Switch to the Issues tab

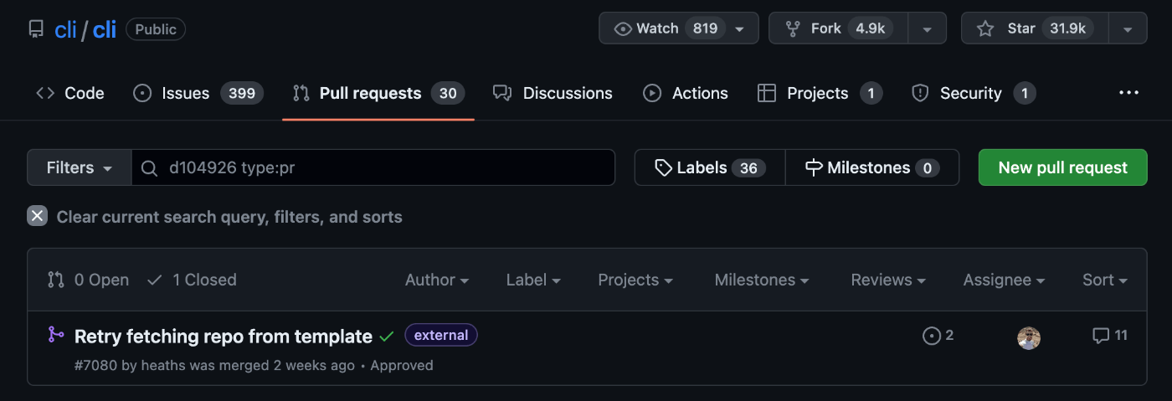coord(199,93)
